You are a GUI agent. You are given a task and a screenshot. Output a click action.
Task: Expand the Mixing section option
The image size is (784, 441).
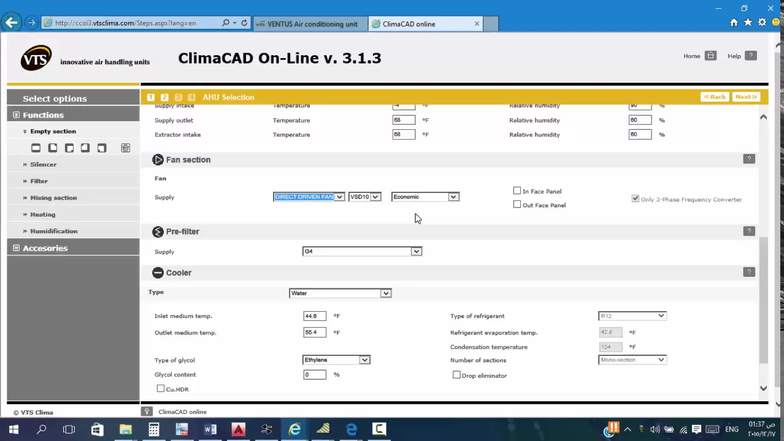click(53, 198)
